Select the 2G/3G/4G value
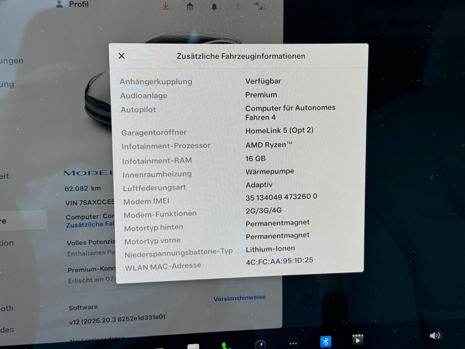465x349 pixels. [264, 210]
